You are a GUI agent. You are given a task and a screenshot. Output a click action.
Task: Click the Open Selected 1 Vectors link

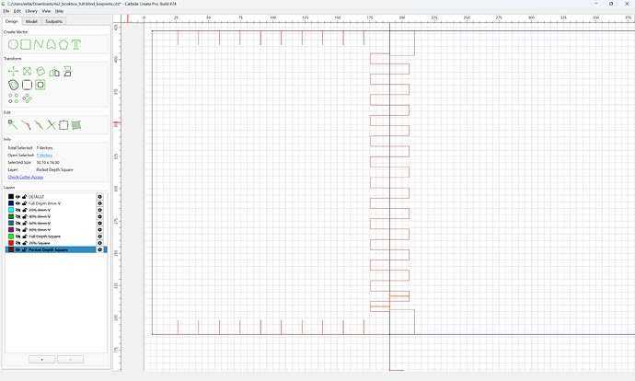(44, 156)
